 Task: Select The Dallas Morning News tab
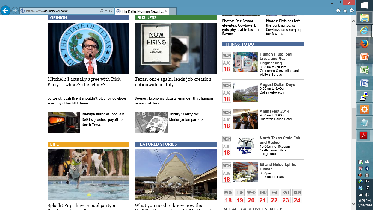142,11
